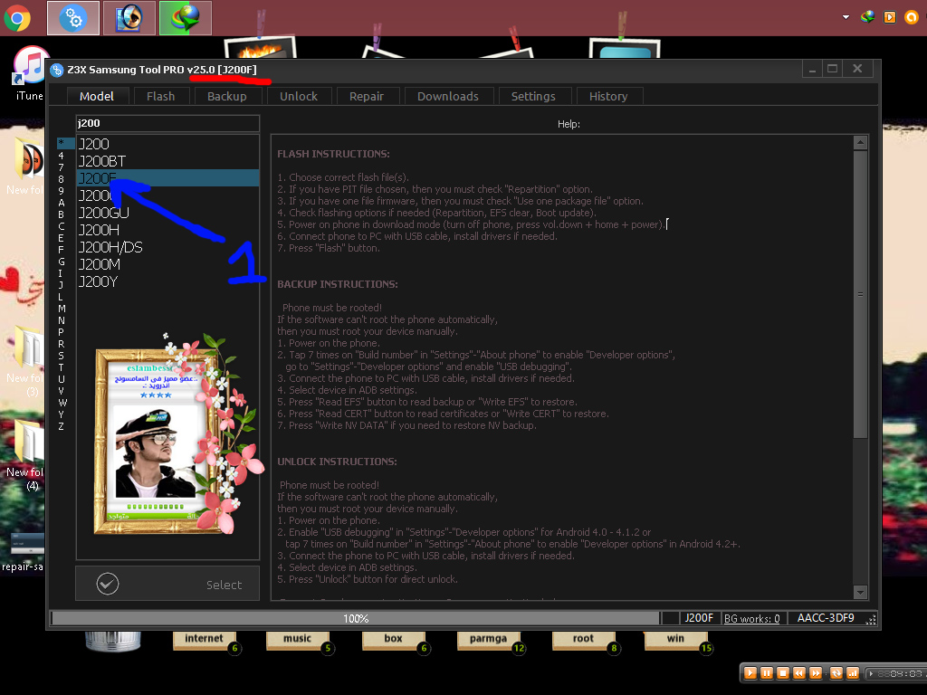Viewport: 927px width, 695px height.
Task: Click Fast-forward on the media widget
Action: click(x=816, y=673)
